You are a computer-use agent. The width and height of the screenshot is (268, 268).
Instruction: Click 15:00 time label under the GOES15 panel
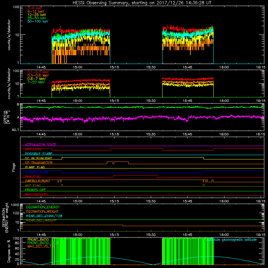coord(78,134)
